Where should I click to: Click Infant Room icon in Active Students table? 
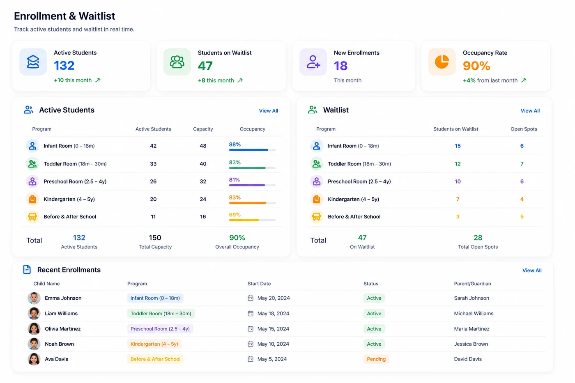click(x=32, y=146)
